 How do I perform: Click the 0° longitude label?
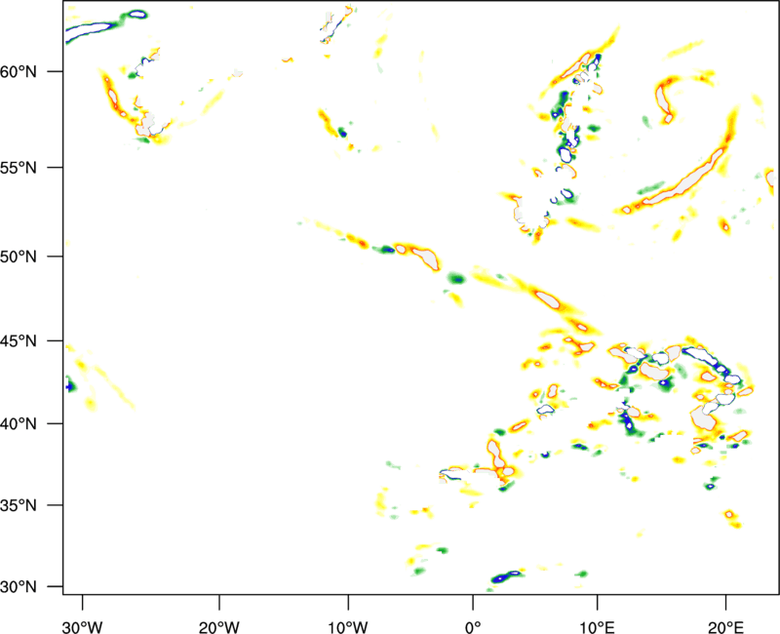click(473, 627)
